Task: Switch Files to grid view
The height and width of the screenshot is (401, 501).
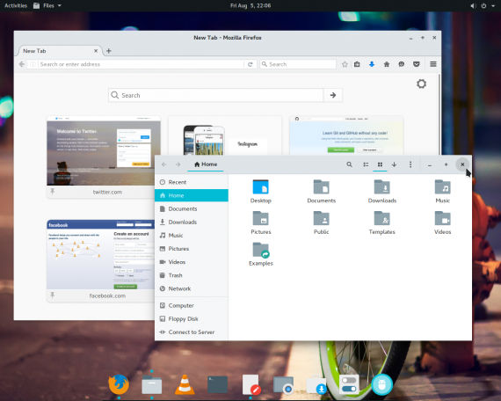Action: [380, 164]
